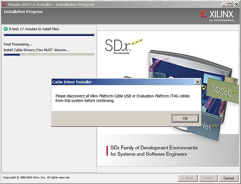
Task: Click OK in Cable Driver Installer dialog
Action: [x=185, y=118]
